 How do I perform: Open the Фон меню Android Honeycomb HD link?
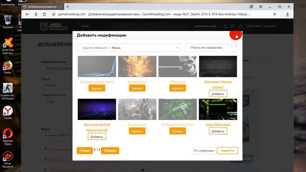(97, 127)
